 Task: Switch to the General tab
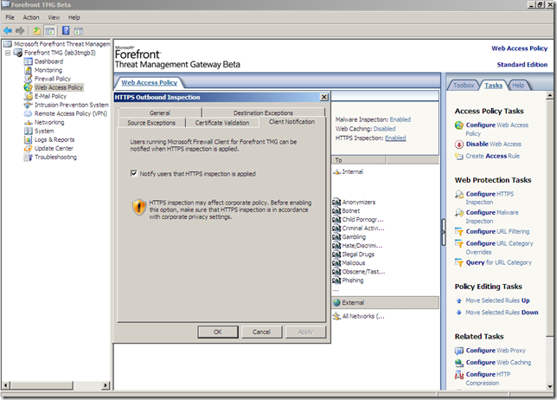160,113
